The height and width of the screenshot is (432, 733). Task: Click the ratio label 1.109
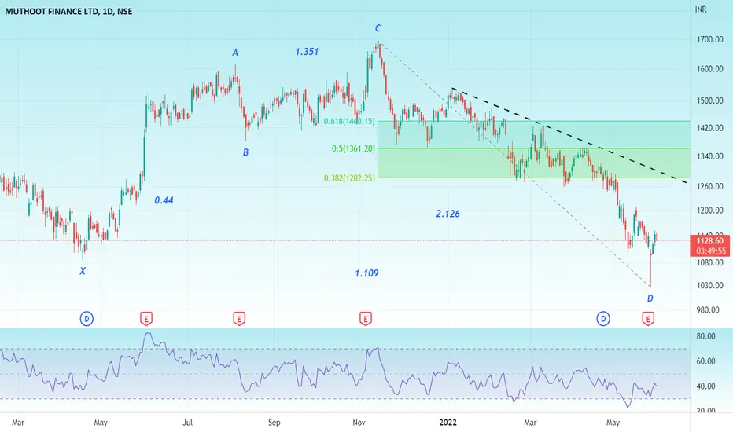[x=366, y=273]
